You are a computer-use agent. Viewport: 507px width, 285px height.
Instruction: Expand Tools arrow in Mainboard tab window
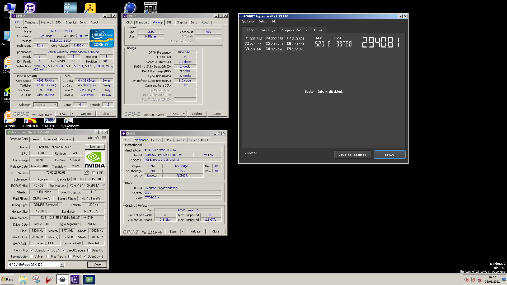[x=183, y=232]
